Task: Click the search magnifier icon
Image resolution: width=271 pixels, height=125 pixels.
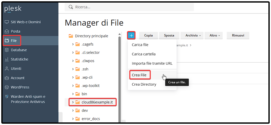Action: (x=71, y=7)
